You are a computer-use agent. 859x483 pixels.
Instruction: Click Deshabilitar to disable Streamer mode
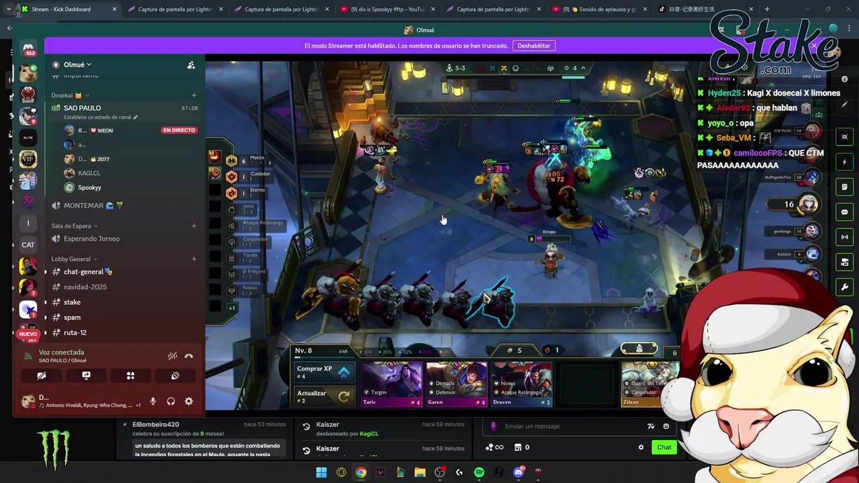[534, 46]
